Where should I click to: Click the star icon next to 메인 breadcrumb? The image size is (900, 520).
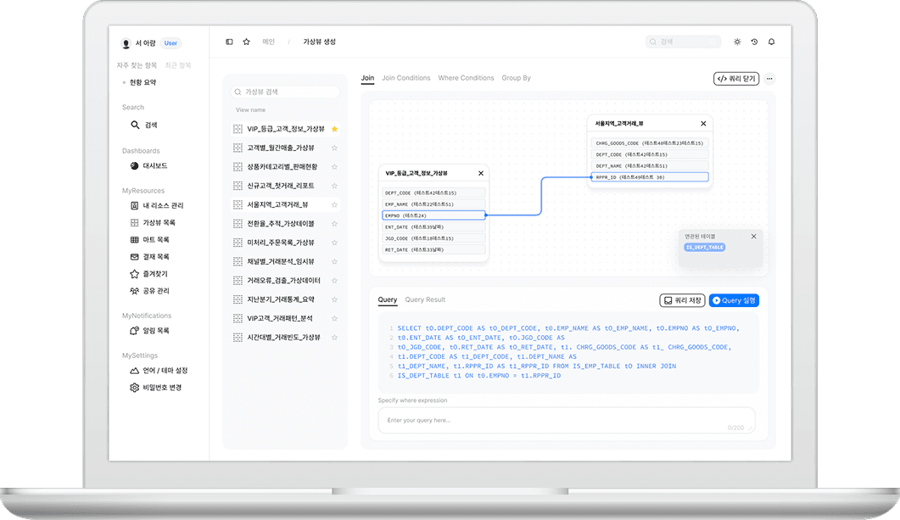246,42
